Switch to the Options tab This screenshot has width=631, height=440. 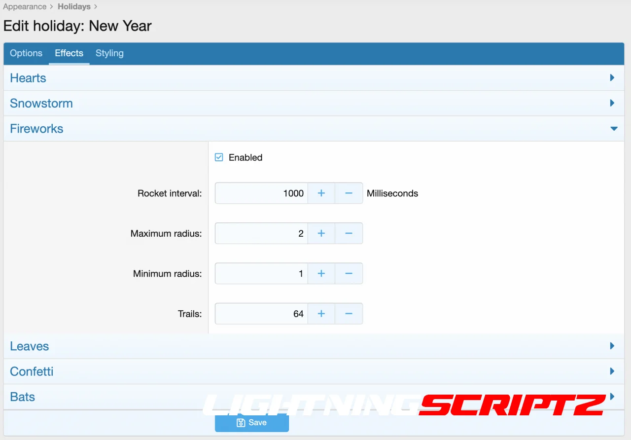26,53
